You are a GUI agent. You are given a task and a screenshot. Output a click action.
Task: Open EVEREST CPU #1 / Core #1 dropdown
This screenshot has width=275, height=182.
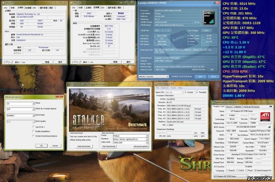153,76
